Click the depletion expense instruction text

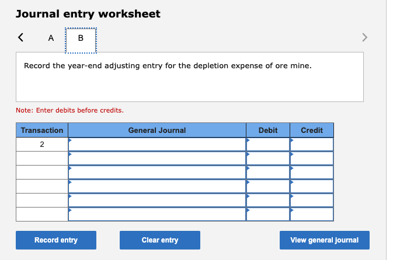coord(168,66)
